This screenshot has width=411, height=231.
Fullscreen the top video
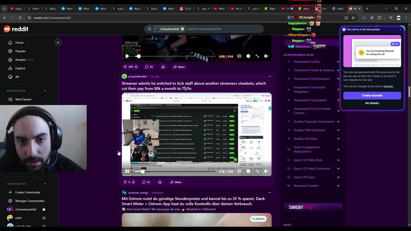[257, 56]
